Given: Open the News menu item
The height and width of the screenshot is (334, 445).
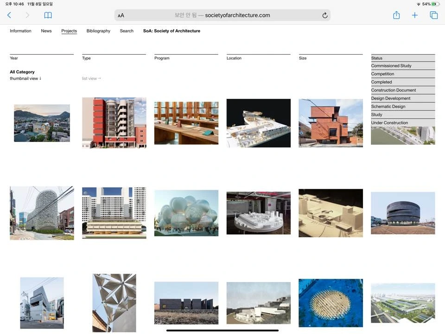Looking at the screenshot, I should [x=46, y=31].
